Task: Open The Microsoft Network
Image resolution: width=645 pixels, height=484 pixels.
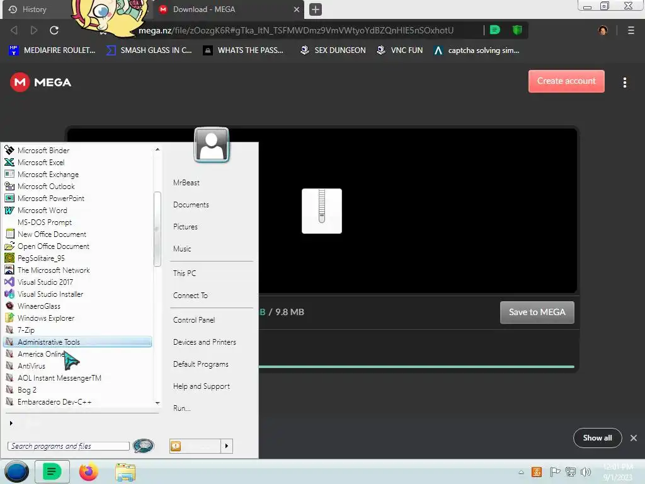Action: coord(54,270)
